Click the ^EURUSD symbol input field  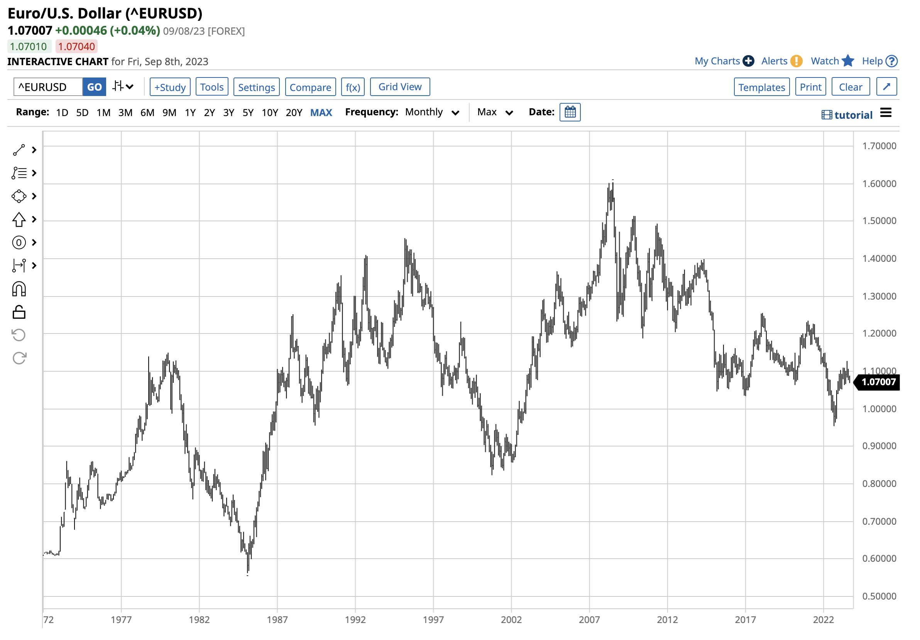point(48,87)
